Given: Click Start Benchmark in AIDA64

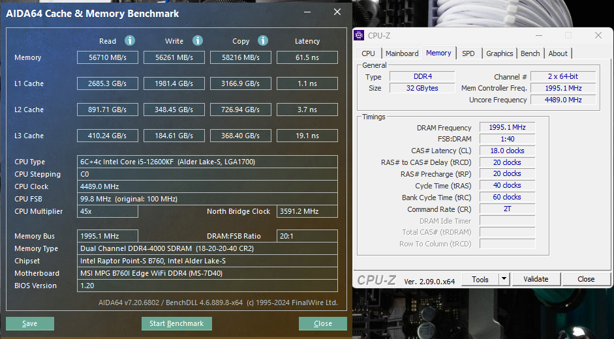Looking at the screenshot, I should click(177, 323).
